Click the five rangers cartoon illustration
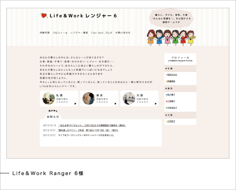 point(170,38)
